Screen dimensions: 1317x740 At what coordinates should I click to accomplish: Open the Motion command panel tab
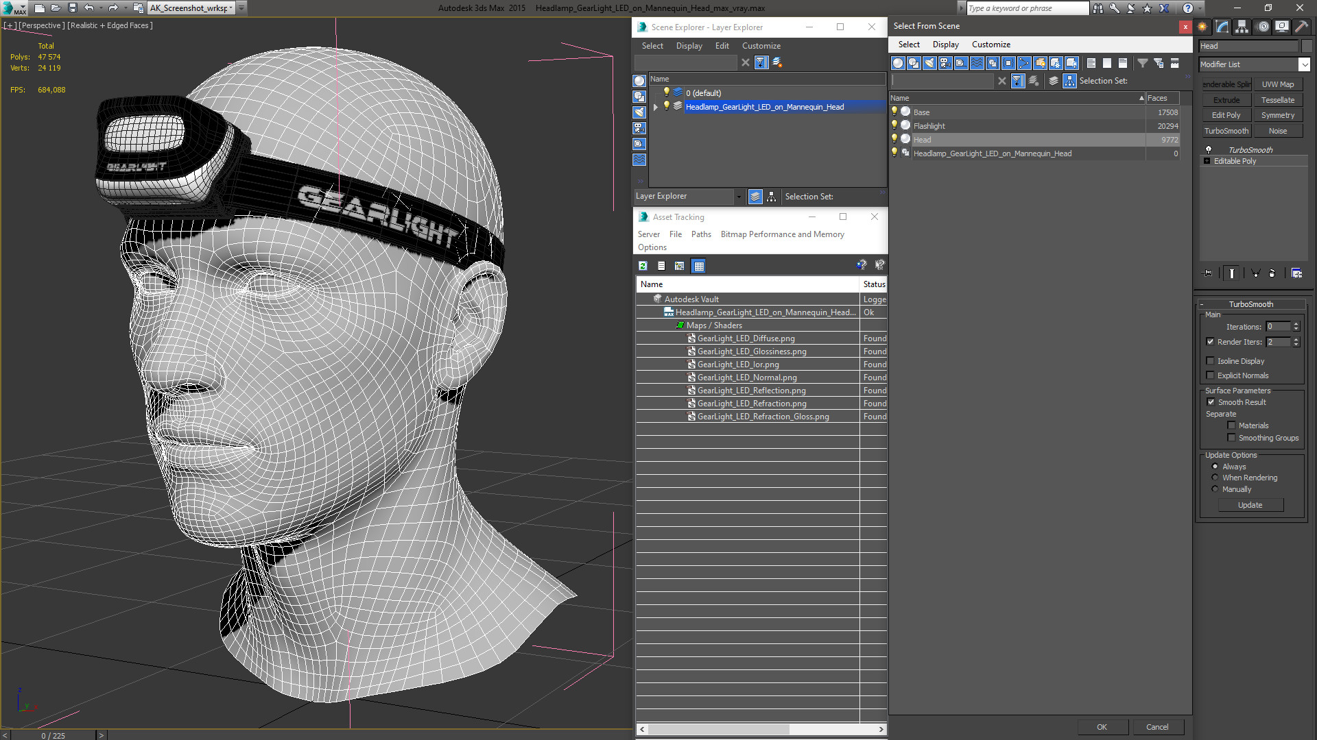(1262, 27)
